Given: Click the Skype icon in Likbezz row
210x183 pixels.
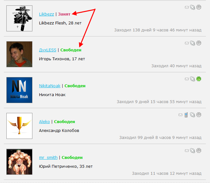Looking at the screenshot, I should [x=193, y=7].
